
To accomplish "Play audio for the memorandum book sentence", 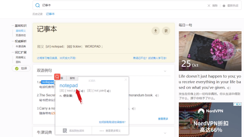I will [157, 96].
